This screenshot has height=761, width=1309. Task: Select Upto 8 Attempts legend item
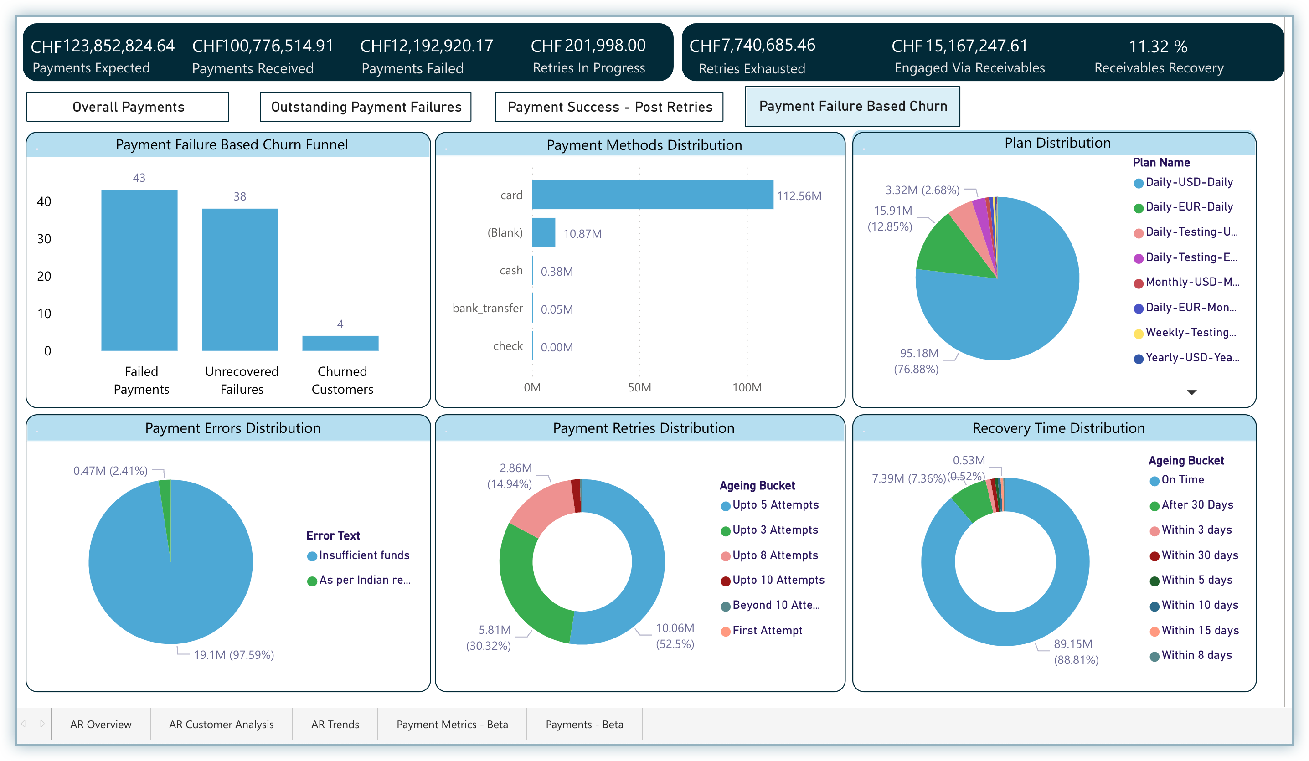point(769,555)
